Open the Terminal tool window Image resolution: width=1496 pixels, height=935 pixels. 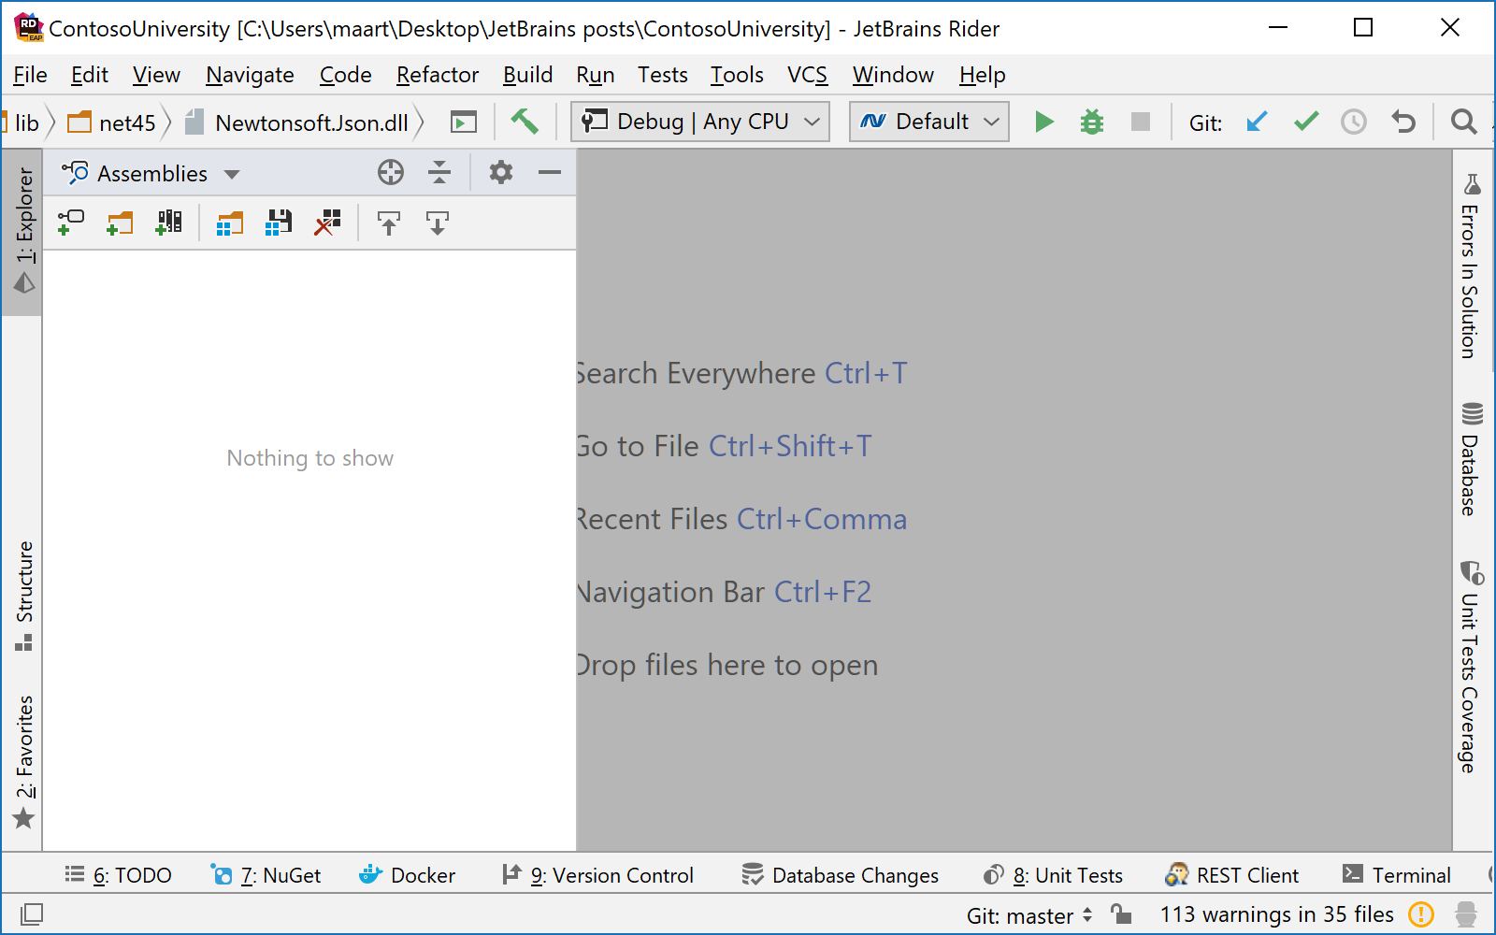coord(1397,875)
